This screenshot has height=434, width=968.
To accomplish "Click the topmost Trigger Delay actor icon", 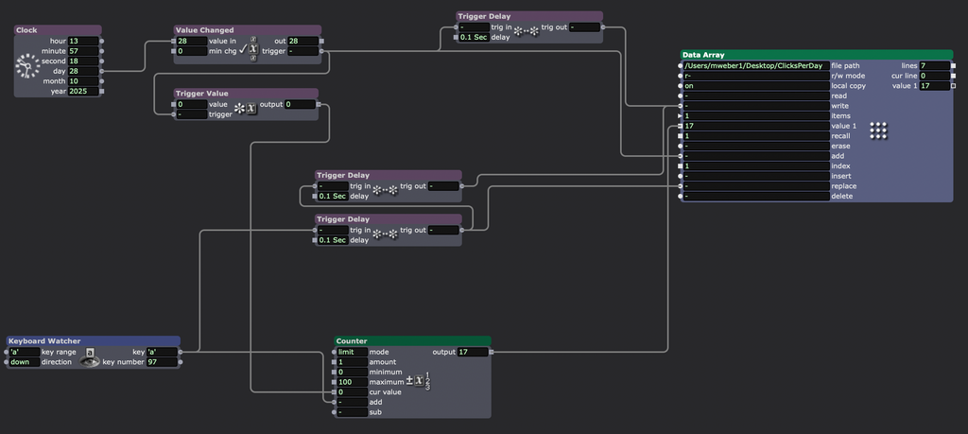I will tap(526, 31).
